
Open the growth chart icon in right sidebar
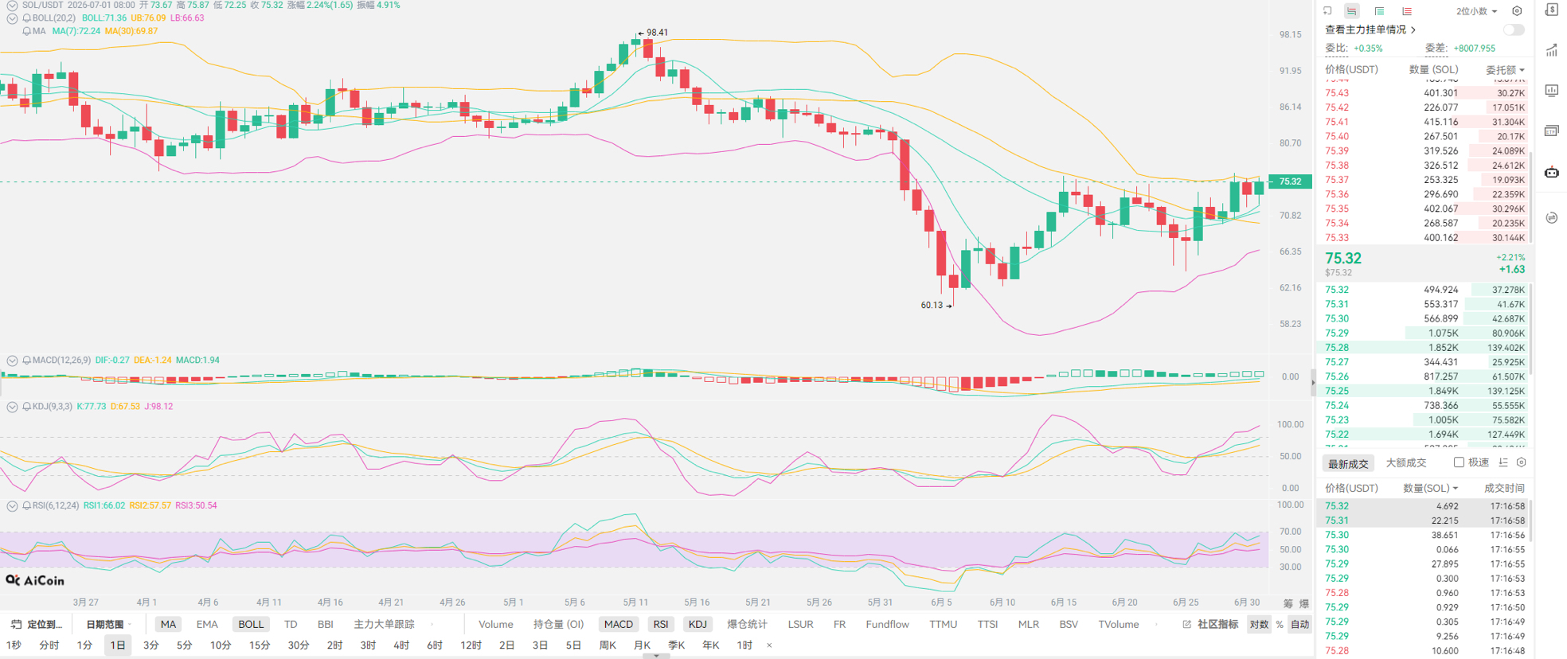[x=1552, y=50]
